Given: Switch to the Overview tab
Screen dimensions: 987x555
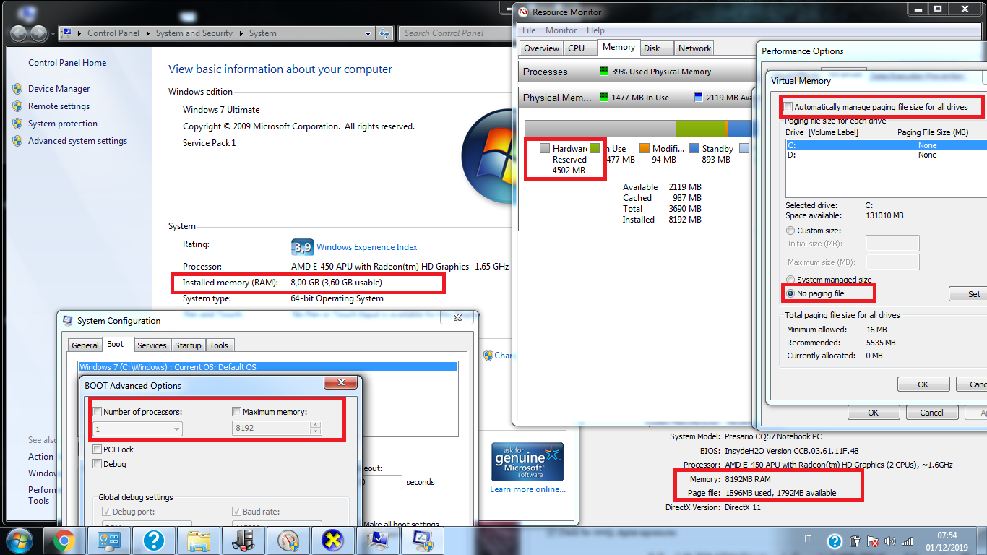Looking at the screenshot, I should (541, 48).
